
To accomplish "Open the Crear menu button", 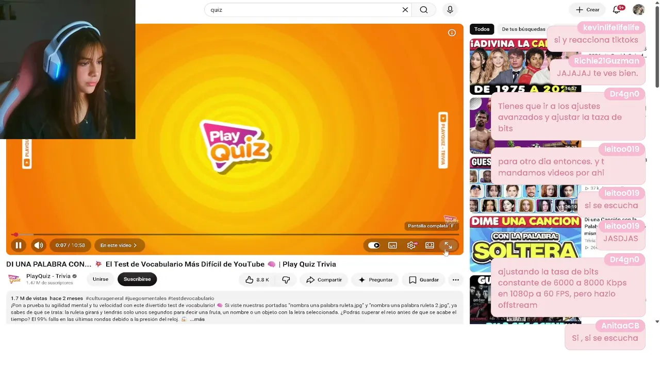I will tap(587, 10).
